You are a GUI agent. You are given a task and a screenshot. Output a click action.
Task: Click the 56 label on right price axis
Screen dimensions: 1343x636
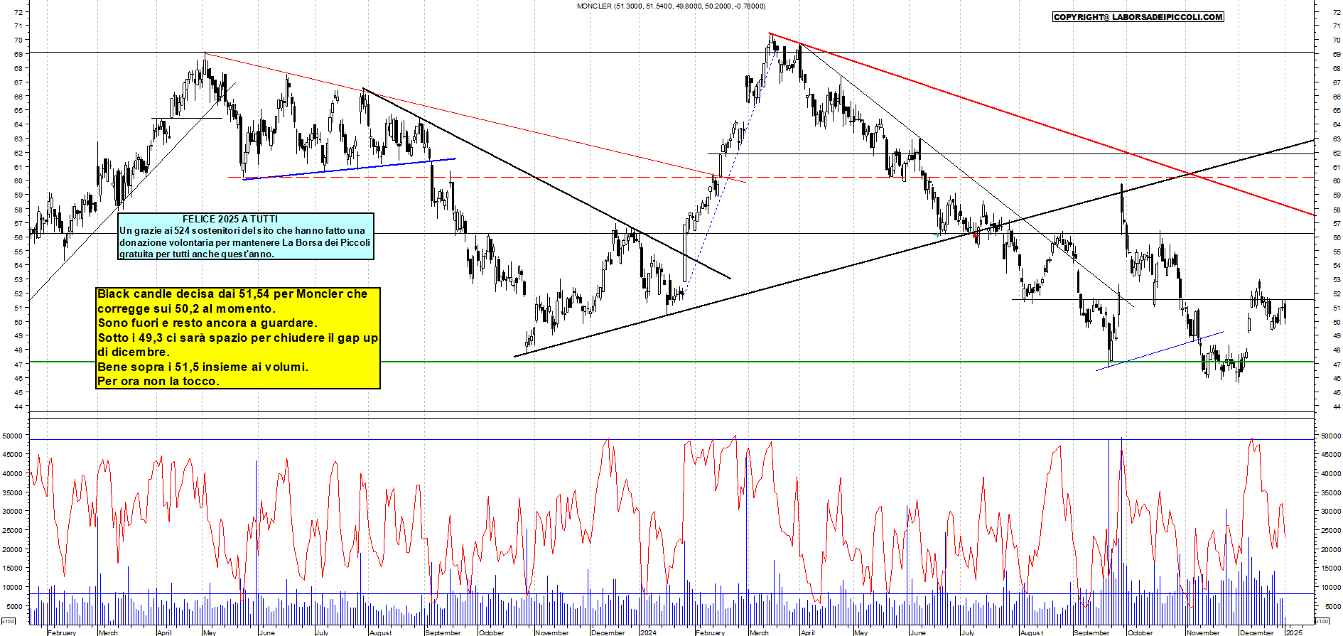point(1337,237)
